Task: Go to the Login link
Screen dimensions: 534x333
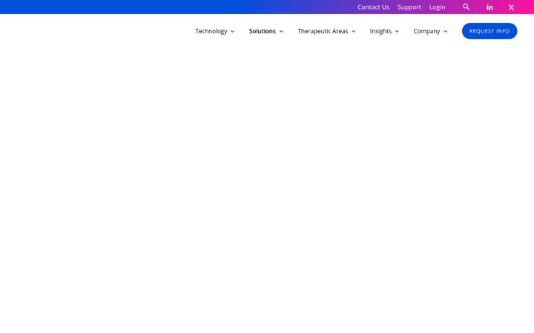Action: coord(438,7)
